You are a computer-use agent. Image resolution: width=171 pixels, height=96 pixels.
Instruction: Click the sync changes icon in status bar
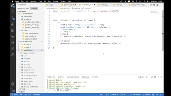(x=21, y=95)
